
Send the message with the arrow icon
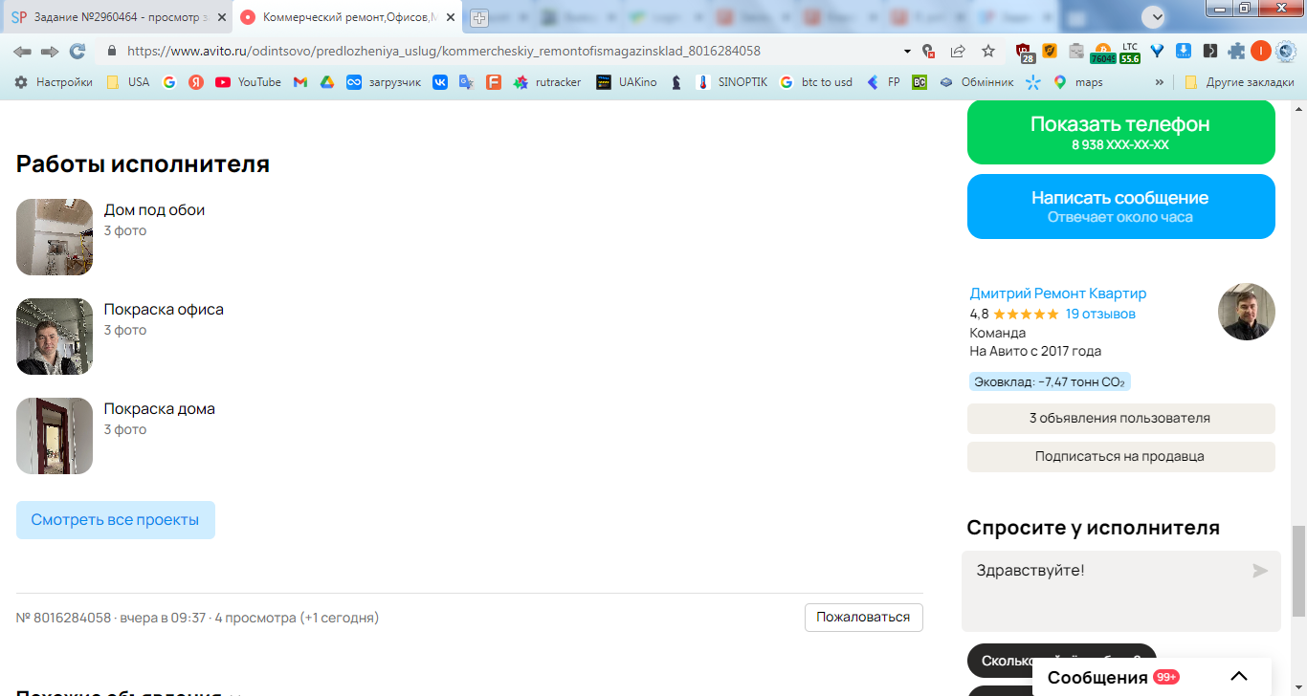[1260, 571]
